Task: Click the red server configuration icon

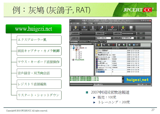Action: coord(112,28)
